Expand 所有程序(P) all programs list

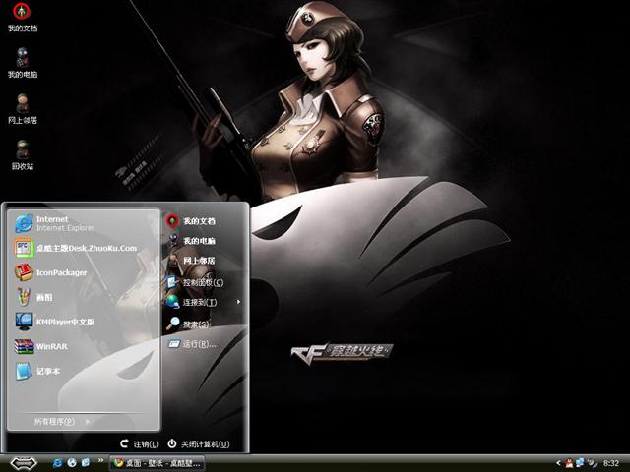tap(62, 422)
